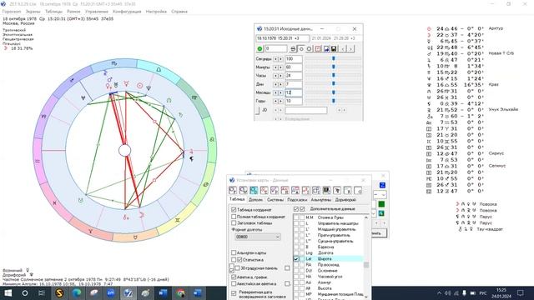Screen dimensions: 534x300
Task: Open the 'Гороскоп' menu
Action: (x=12, y=12)
